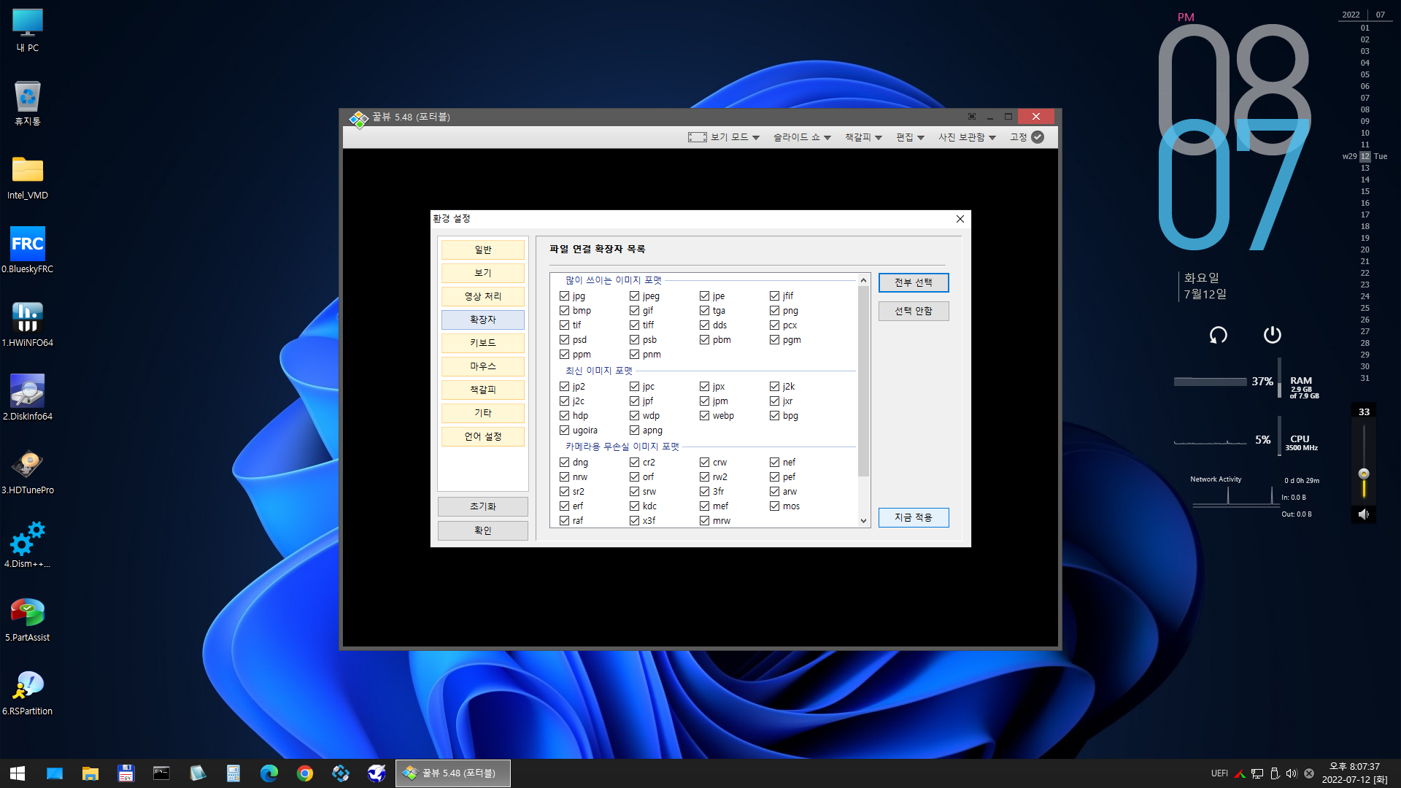The image size is (1401, 788).
Task: Click extension list scroll up arrow
Action: (863, 280)
